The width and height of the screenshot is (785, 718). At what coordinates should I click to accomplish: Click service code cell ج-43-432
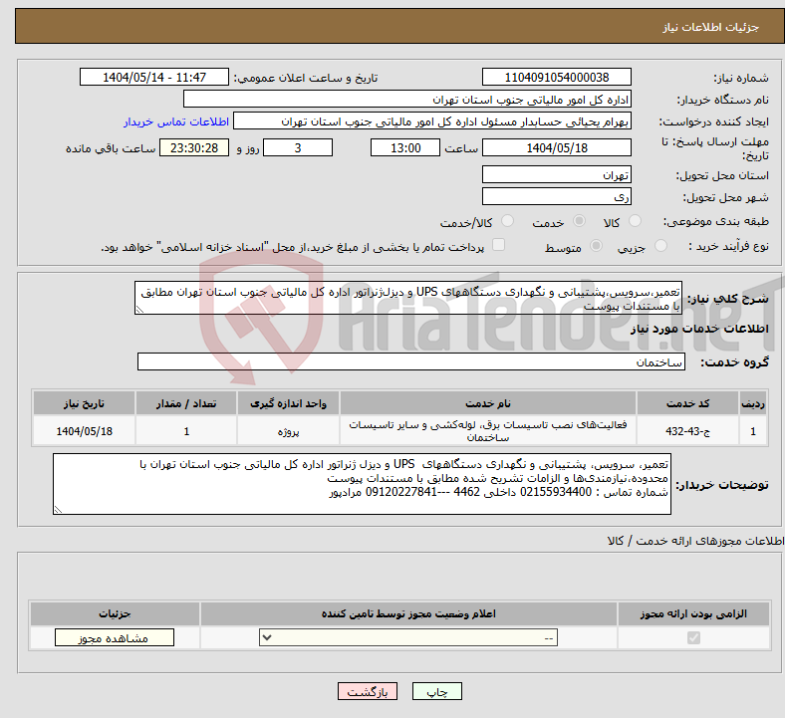click(x=688, y=431)
